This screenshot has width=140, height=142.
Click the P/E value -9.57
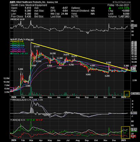point(65,8)
